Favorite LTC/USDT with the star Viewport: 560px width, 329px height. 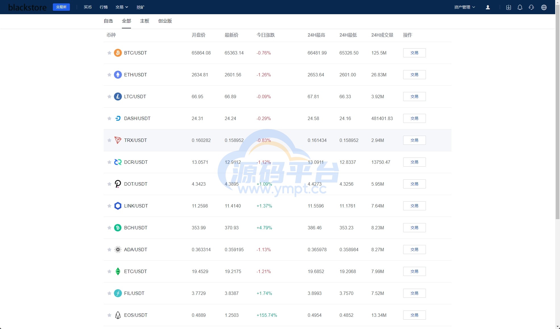point(109,97)
